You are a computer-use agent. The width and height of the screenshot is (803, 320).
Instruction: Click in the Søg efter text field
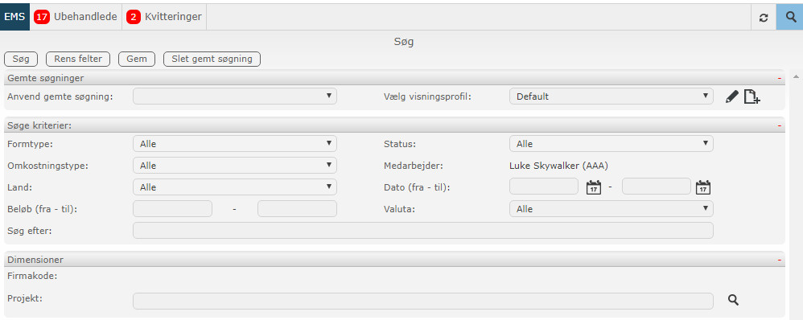pos(422,231)
